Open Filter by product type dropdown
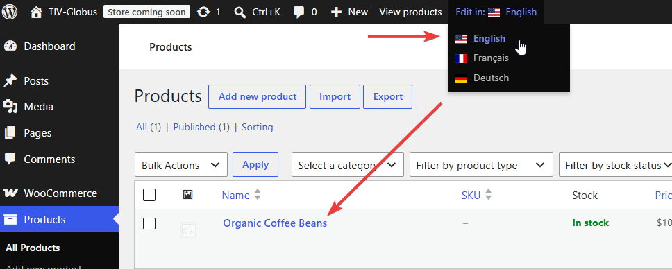The width and height of the screenshot is (672, 269). point(481,164)
